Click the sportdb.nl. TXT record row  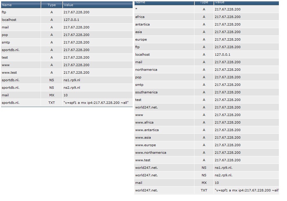(x=67, y=103)
